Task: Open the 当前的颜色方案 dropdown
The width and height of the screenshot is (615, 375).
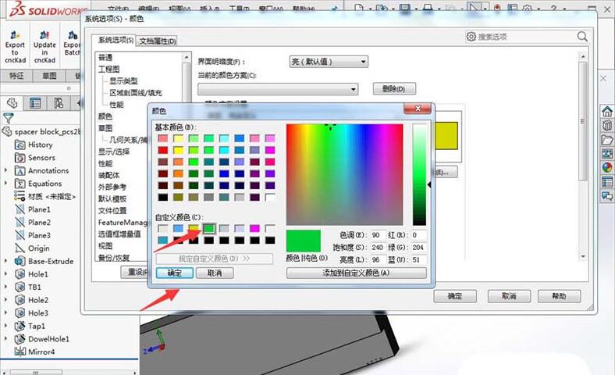Action: [x=278, y=89]
